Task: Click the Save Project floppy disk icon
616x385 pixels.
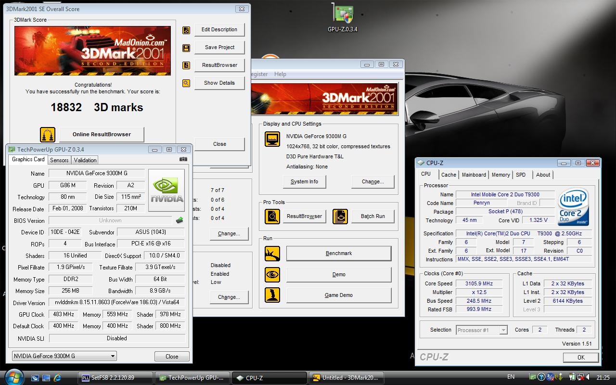Action: (x=186, y=48)
